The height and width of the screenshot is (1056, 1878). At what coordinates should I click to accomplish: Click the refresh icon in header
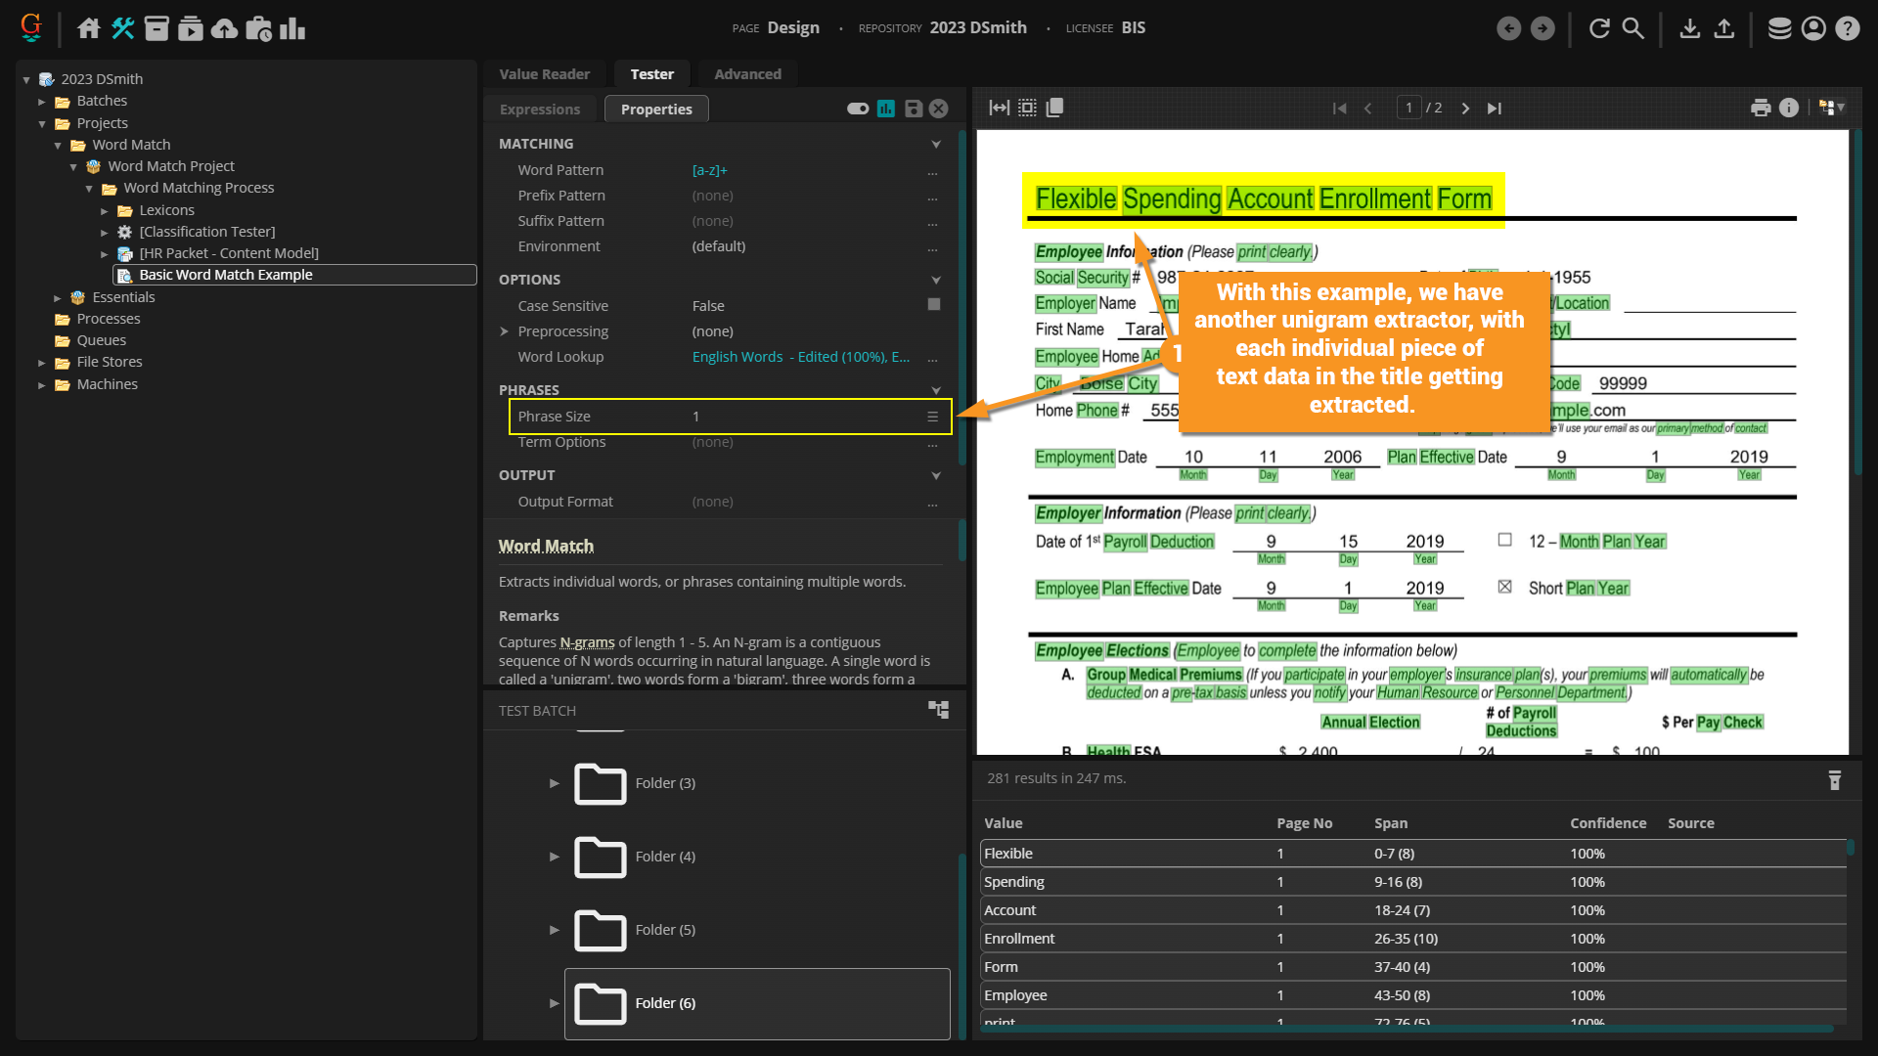[x=1599, y=28]
